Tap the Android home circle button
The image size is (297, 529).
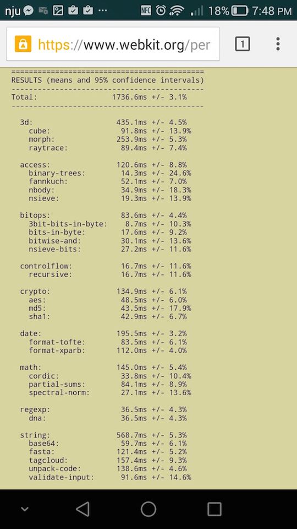click(x=148, y=509)
